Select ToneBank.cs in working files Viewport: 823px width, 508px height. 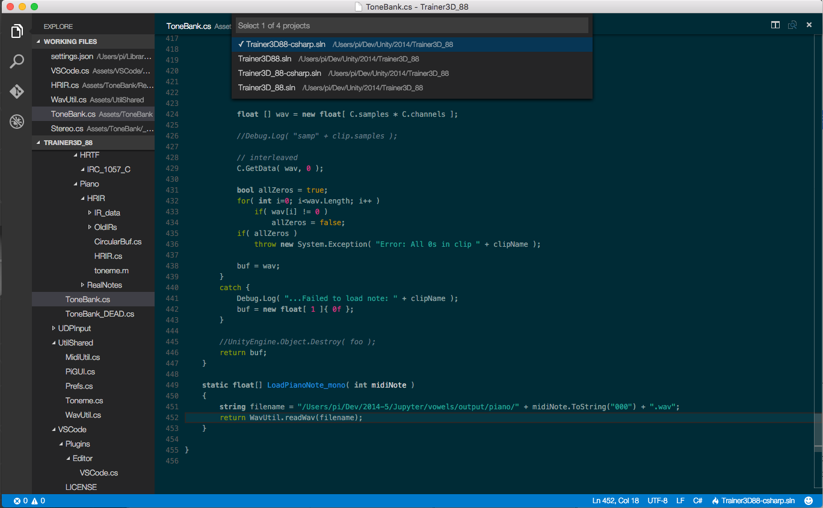pyautogui.click(x=93, y=114)
